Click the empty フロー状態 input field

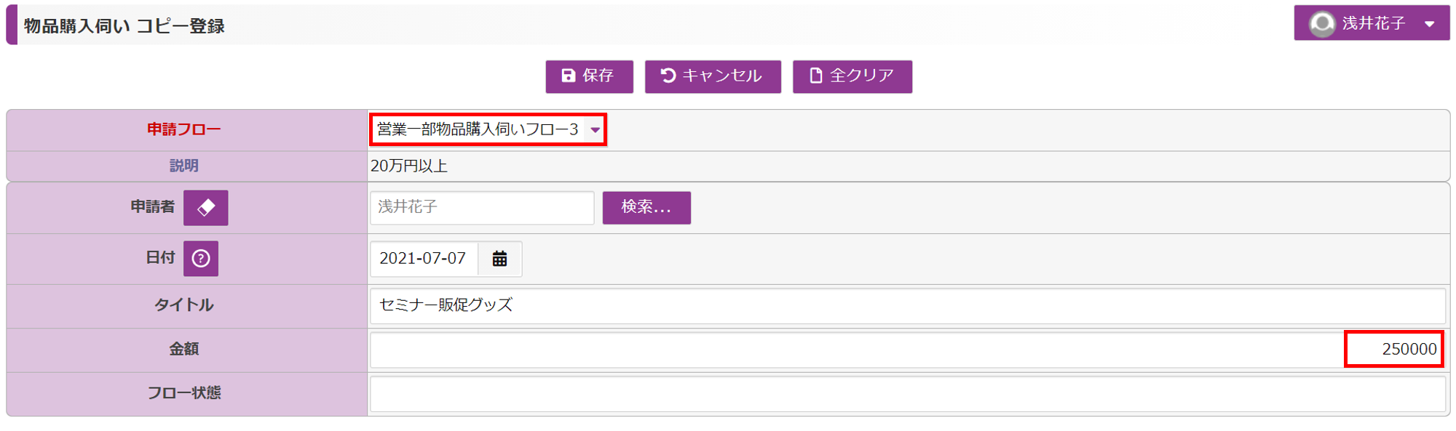pos(908,394)
